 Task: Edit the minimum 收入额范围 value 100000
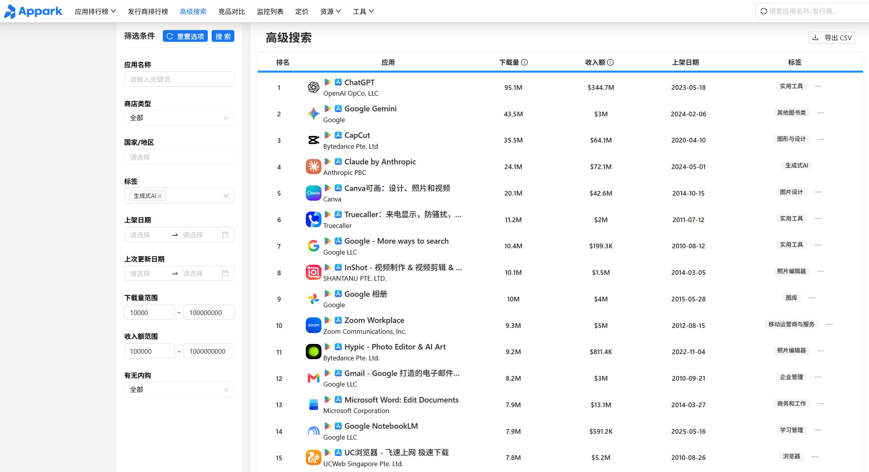click(x=150, y=351)
